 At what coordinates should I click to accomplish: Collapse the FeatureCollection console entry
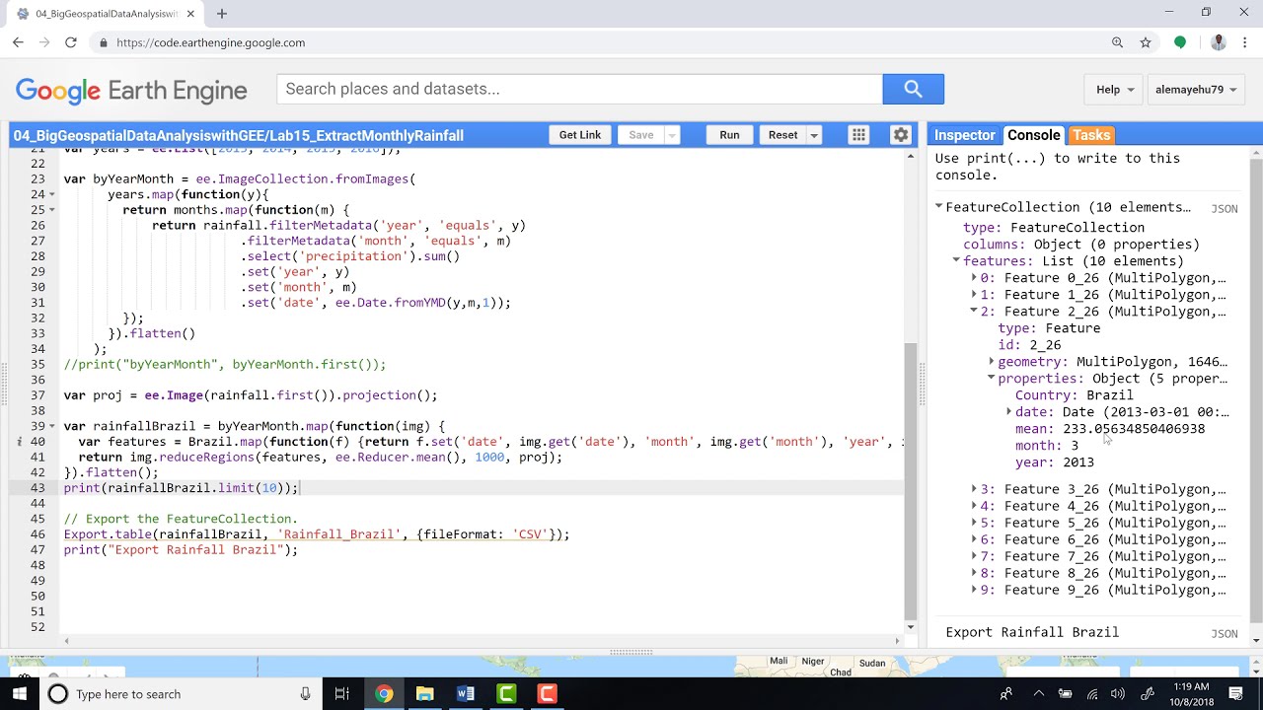[938, 207]
